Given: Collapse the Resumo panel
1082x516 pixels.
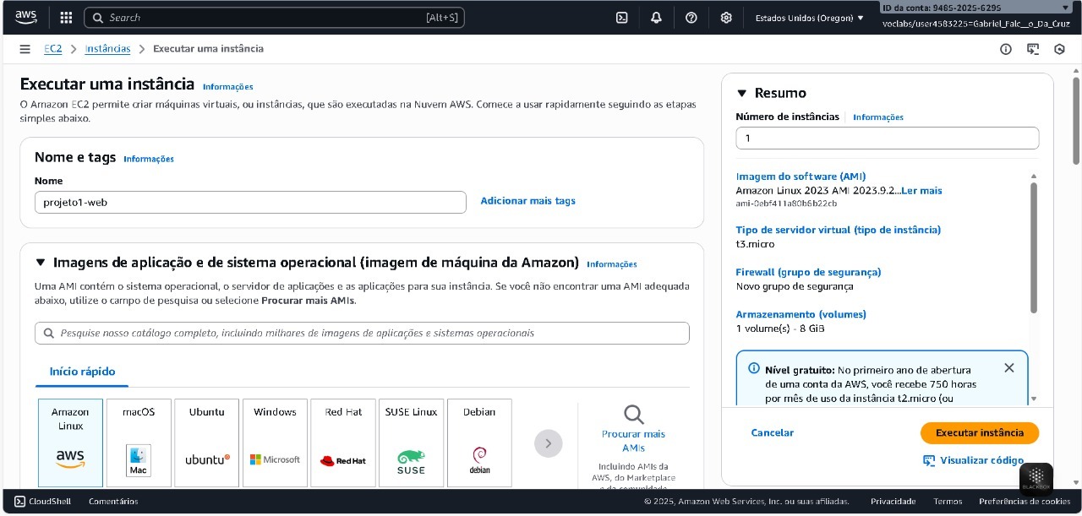Looking at the screenshot, I should (742, 94).
